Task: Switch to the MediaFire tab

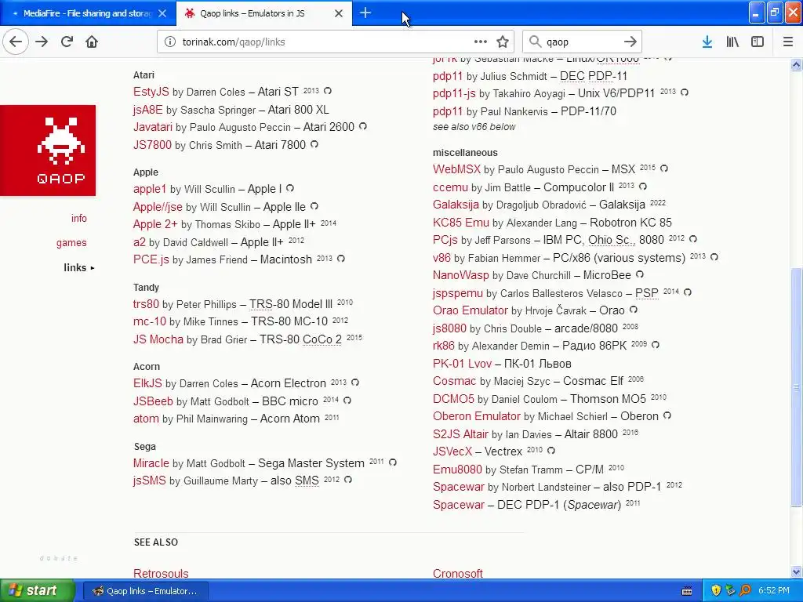Action: tap(87, 13)
